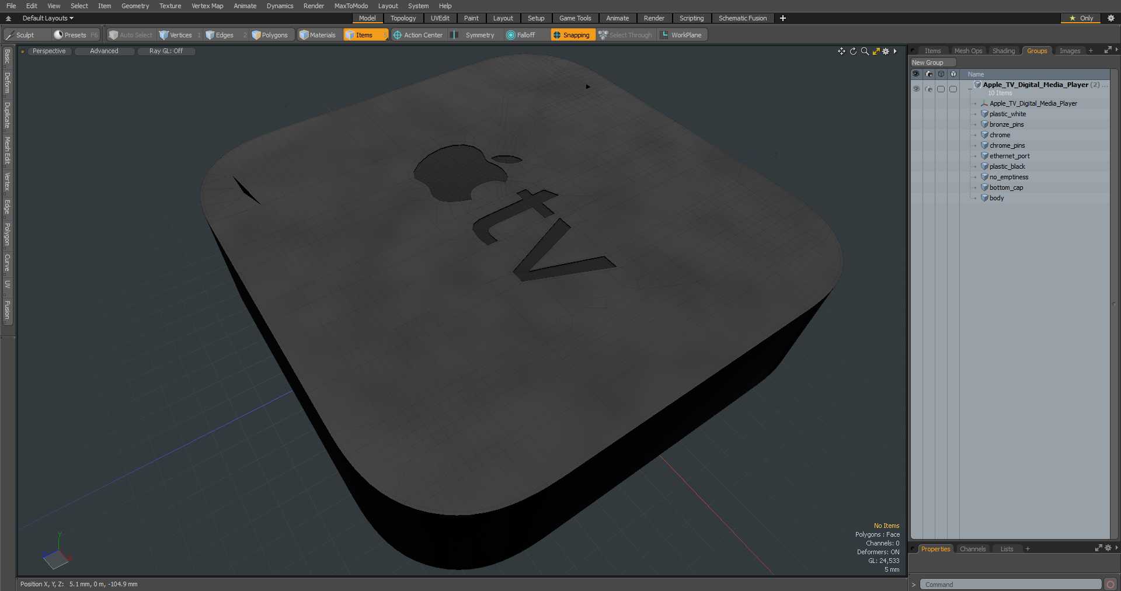
Task: Enable Edges selection mode
Action: [225, 35]
